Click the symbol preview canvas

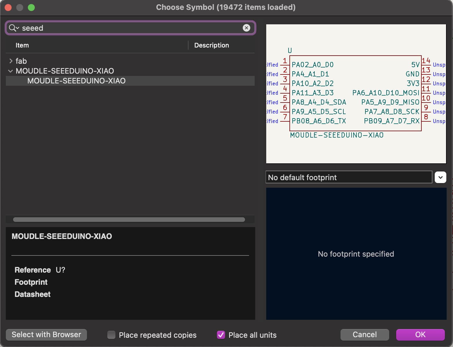point(356,94)
